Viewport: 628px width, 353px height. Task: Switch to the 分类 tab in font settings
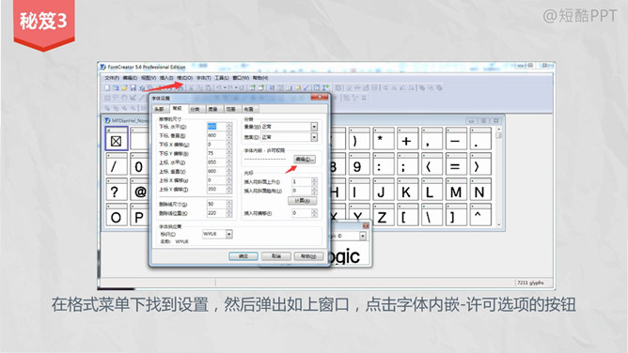click(x=195, y=109)
